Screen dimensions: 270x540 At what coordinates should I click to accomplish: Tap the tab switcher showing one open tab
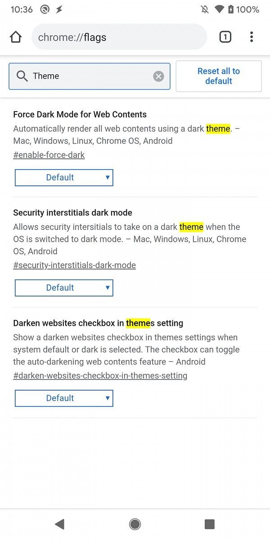click(225, 37)
